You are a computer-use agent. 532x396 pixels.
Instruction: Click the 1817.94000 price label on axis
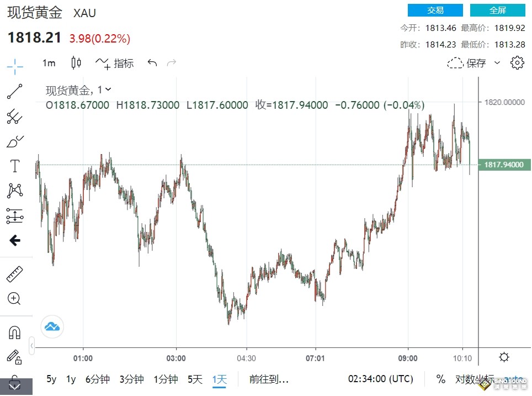pyautogui.click(x=504, y=165)
